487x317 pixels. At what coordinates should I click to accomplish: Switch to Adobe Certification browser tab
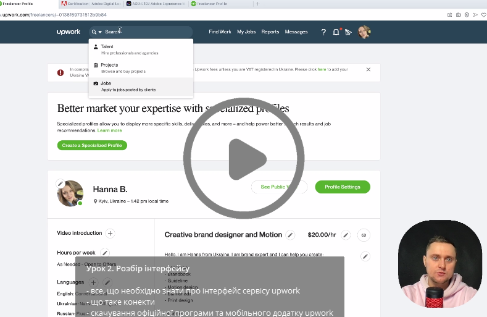(91, 4)
